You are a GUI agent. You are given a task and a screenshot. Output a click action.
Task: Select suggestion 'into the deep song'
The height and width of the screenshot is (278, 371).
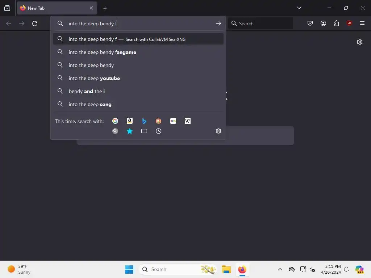[x=138, y=104]
